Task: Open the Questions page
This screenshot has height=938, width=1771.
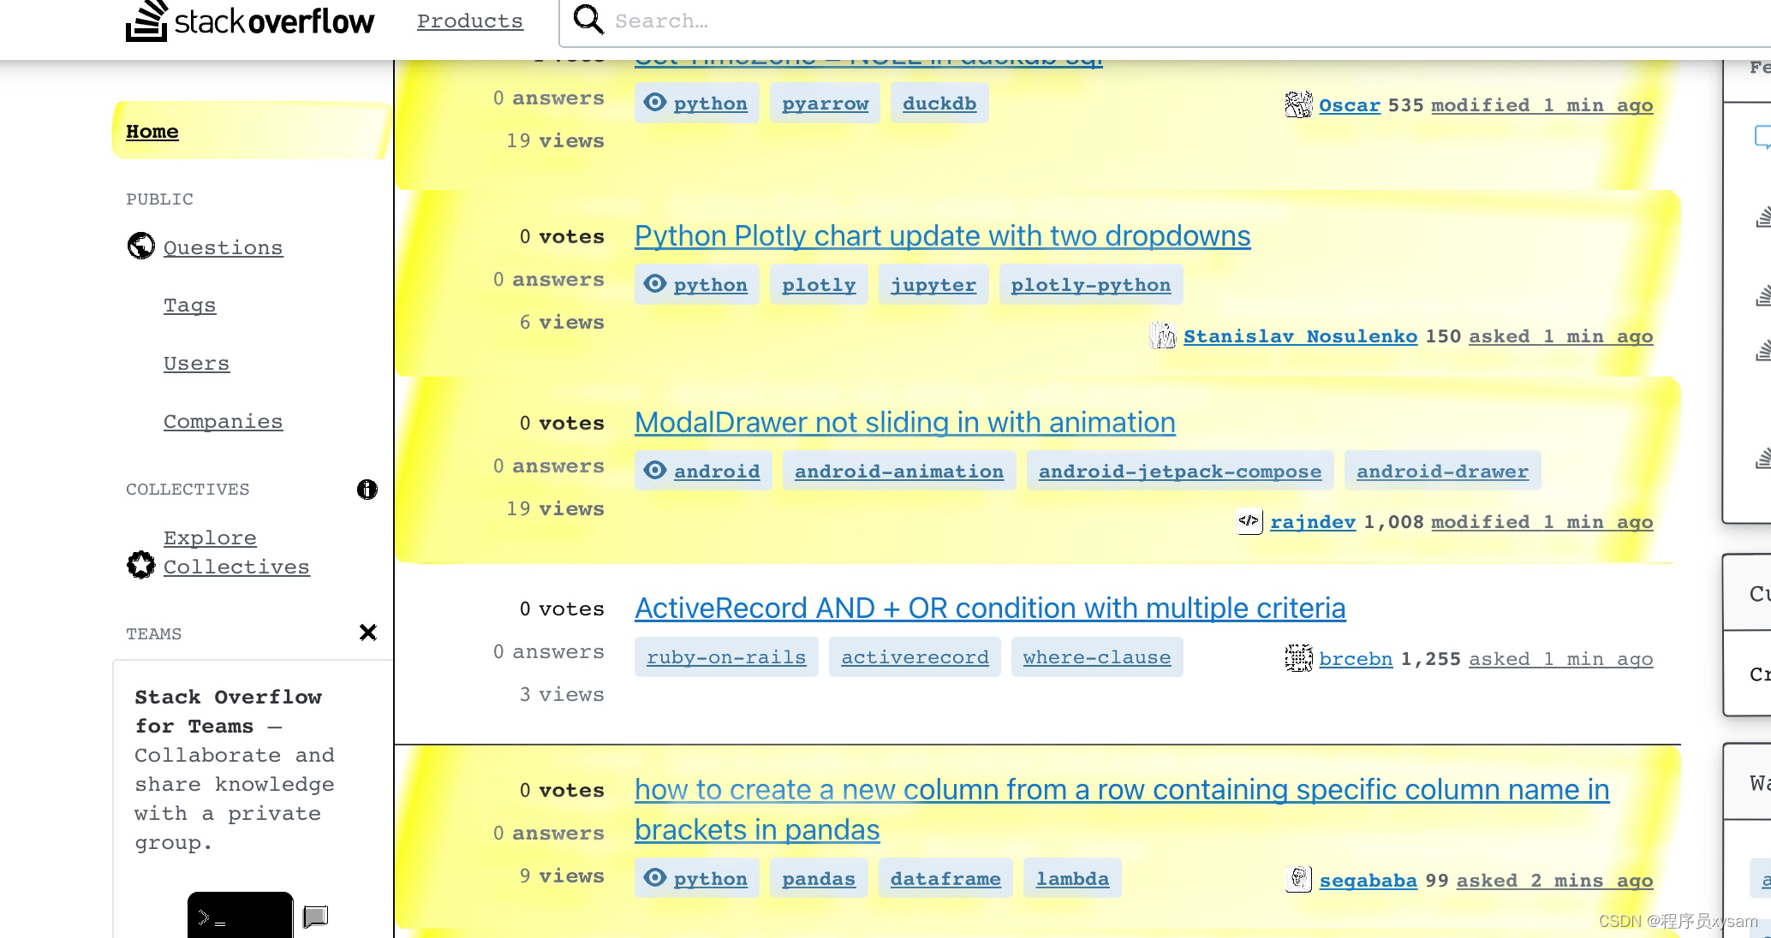Action: [x=223, y=246]
